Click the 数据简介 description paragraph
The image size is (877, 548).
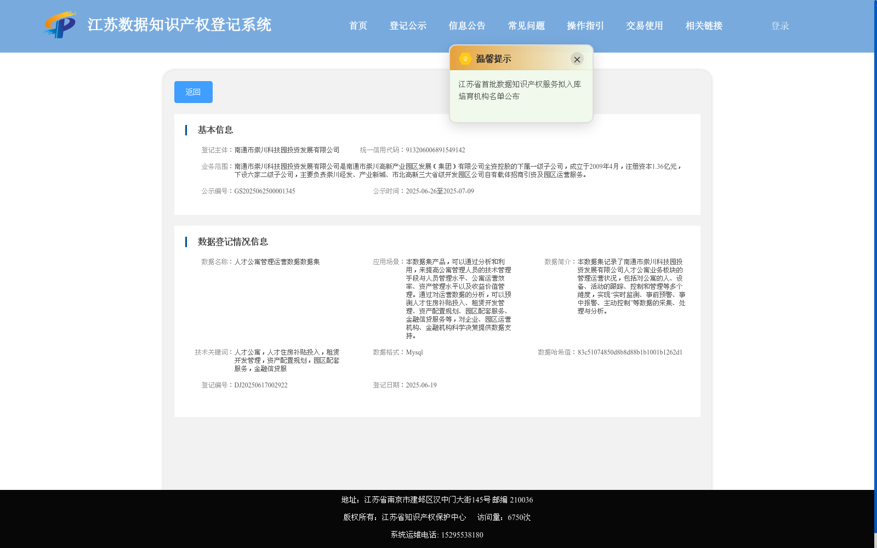coord(631,287)
